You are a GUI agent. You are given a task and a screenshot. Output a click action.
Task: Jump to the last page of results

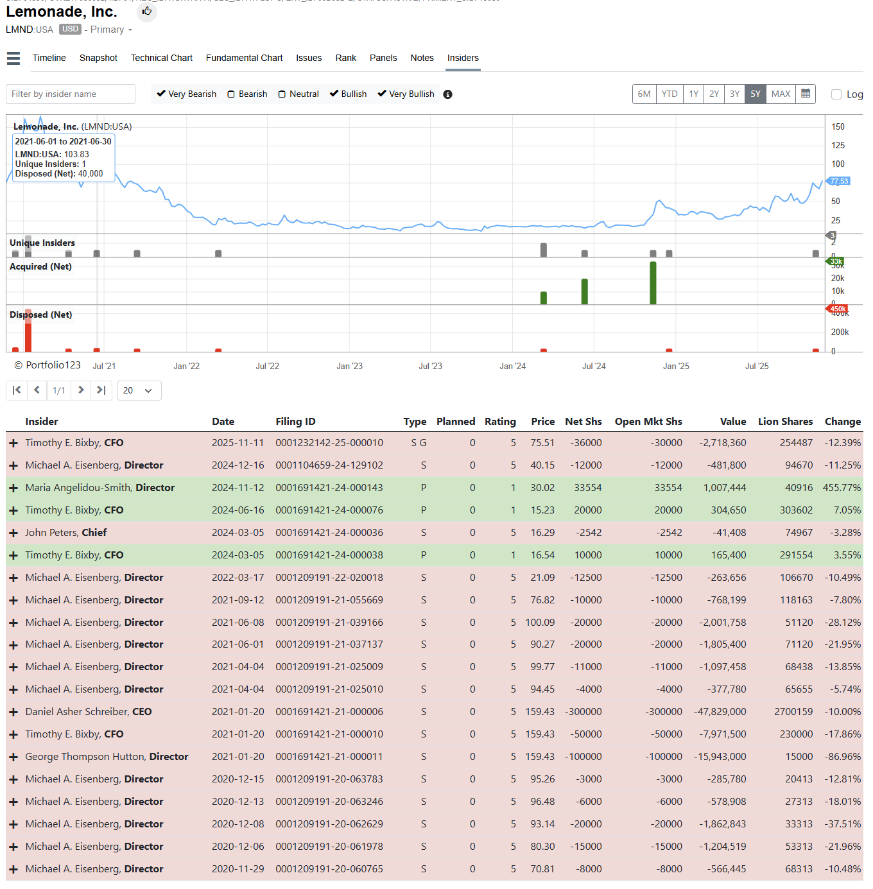101,390
